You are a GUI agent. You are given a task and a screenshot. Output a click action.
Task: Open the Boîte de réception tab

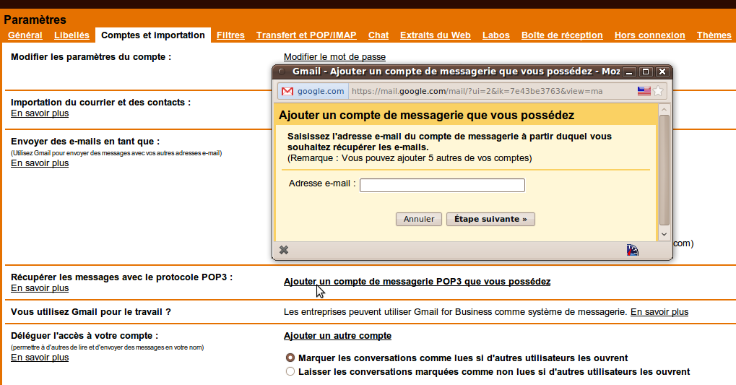pos(562,35)
